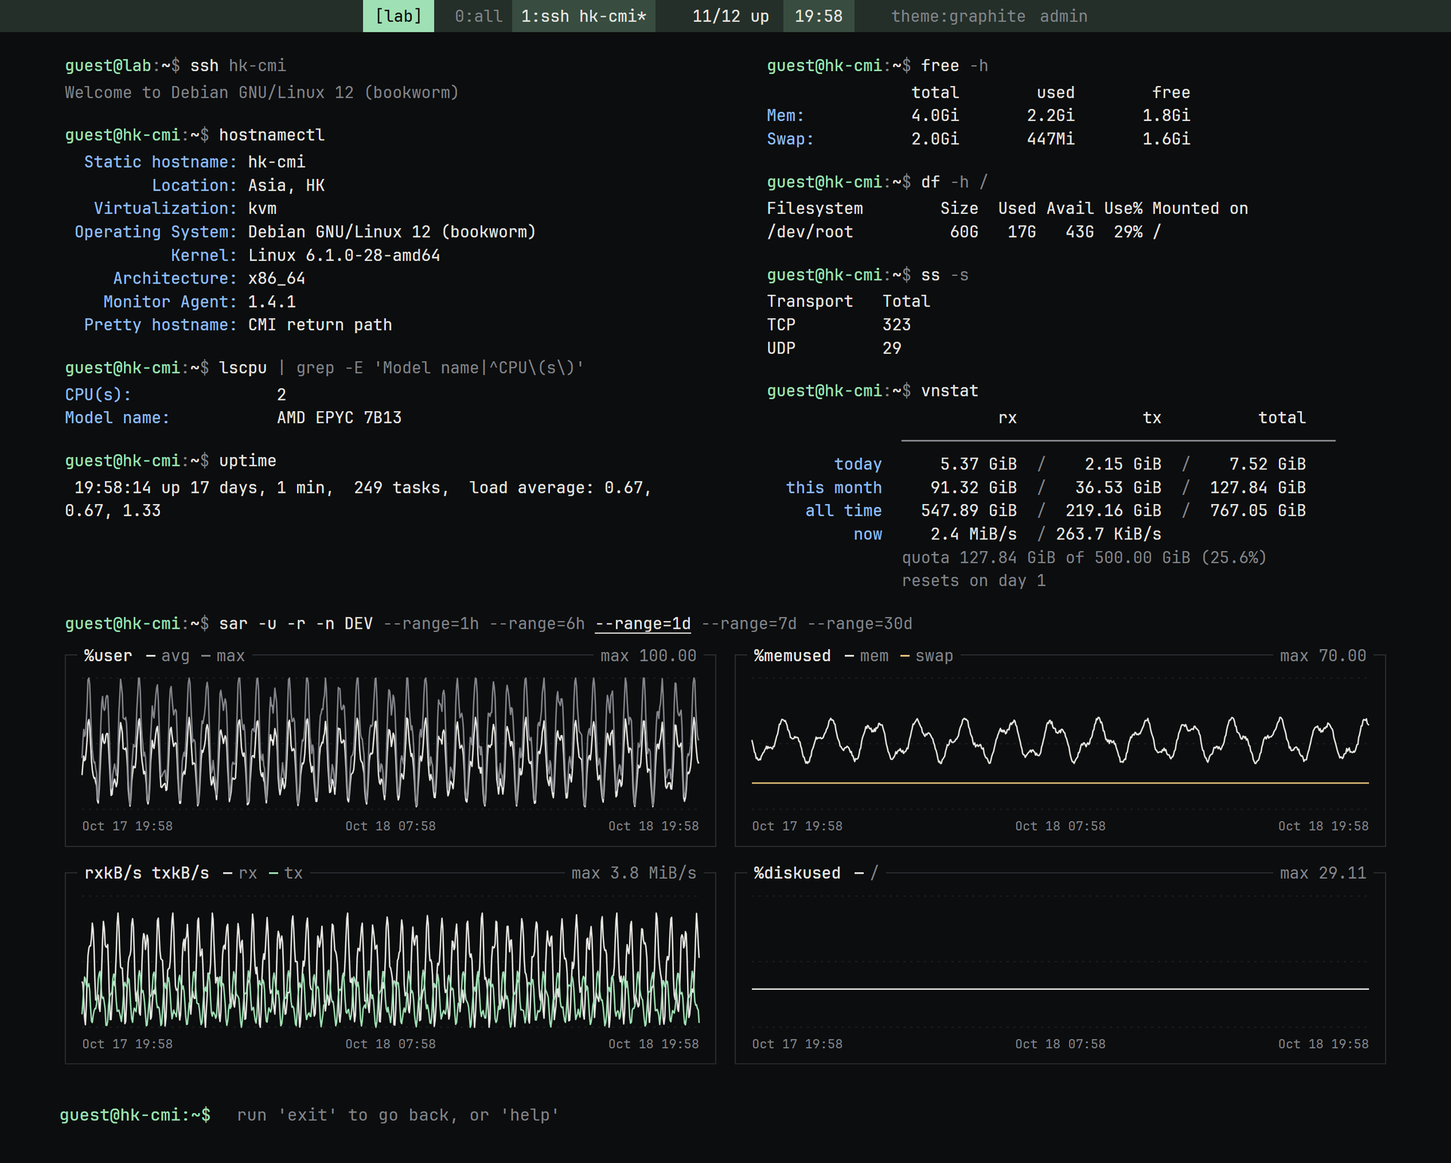Click the Monitor Agent version 1.4.1
Screen dimensions: 1451x1163
point(271,302)
